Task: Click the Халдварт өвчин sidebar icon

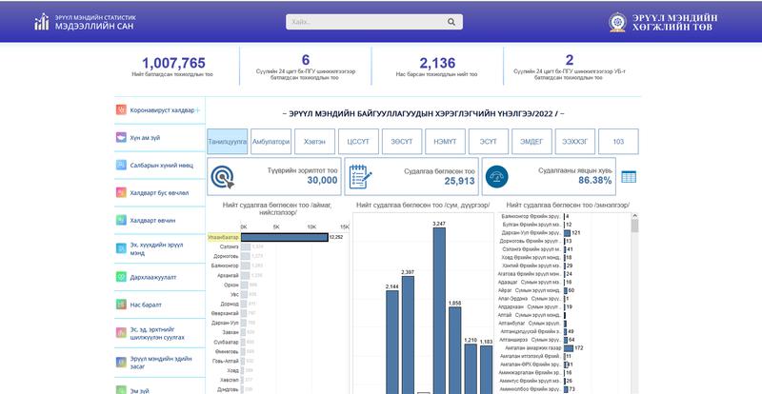Action: (x=121, y=220)
